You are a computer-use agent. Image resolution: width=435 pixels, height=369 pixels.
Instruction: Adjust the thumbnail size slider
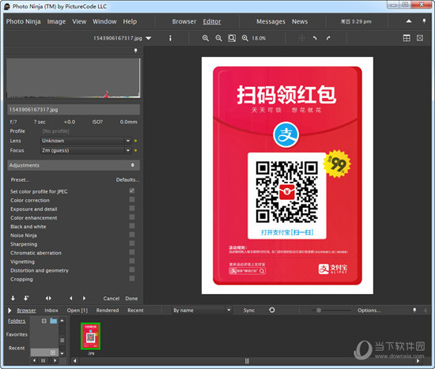pyautogui.click(x=319, y=311)
